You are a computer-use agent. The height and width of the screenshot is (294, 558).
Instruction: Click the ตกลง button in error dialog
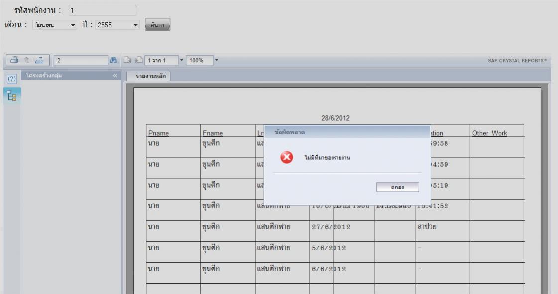tap(398, 187)
